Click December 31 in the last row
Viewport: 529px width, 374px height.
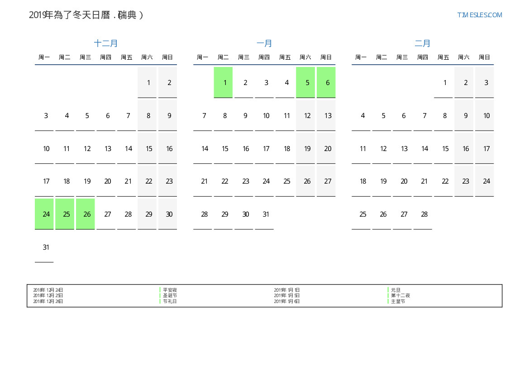point(46,247)
